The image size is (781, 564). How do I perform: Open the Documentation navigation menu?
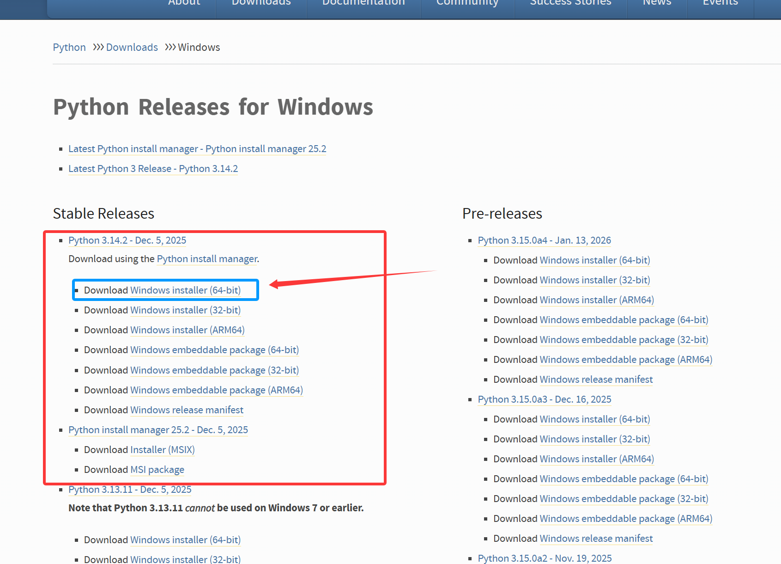pos(363,4)
